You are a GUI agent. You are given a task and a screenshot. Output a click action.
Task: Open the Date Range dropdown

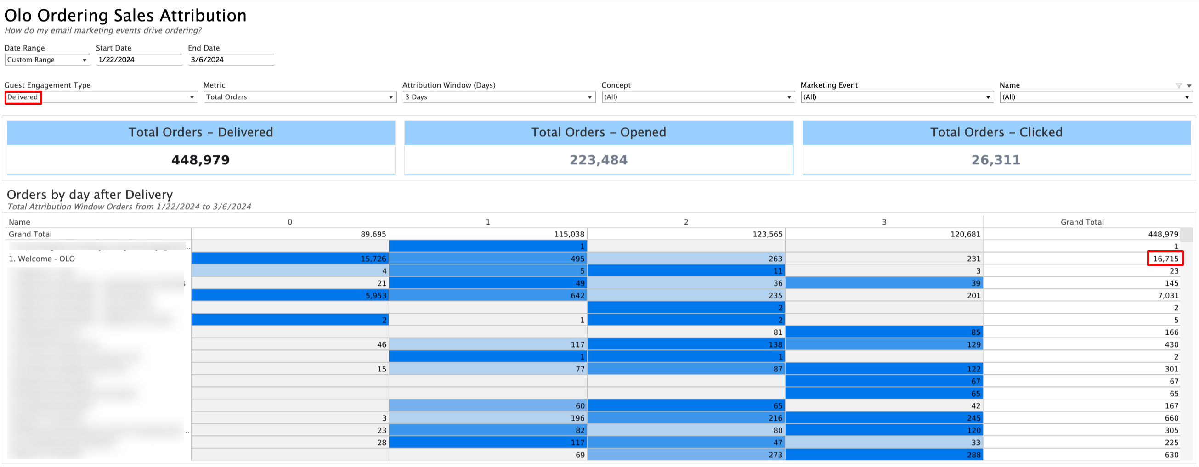(47, 60)
